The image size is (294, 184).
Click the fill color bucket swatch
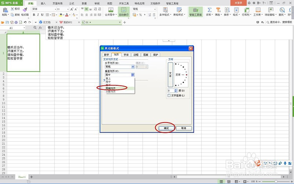coord(61,15)
